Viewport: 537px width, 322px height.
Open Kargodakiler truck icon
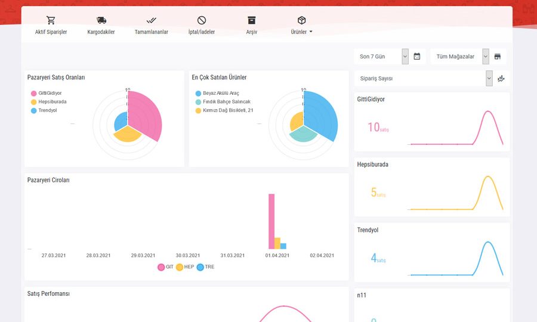101,20
